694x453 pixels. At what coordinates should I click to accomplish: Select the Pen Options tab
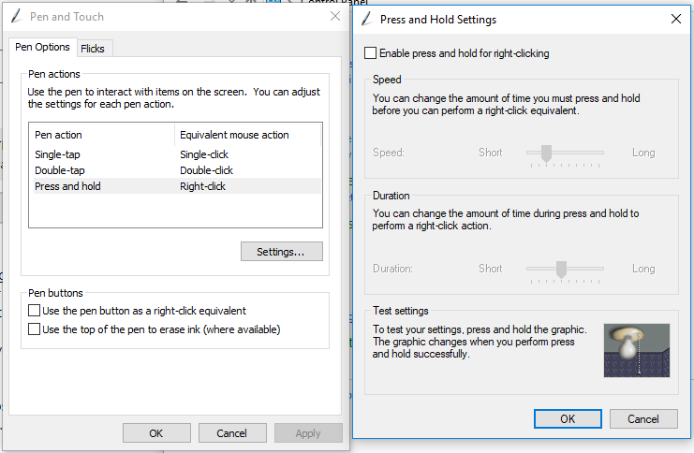pyautogui.click(x=43, y=47)
